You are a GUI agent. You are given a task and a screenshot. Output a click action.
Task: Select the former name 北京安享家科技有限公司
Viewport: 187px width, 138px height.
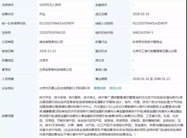click(56, 70)
